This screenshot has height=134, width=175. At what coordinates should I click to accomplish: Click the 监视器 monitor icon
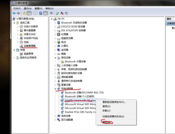tap(59, 50)
